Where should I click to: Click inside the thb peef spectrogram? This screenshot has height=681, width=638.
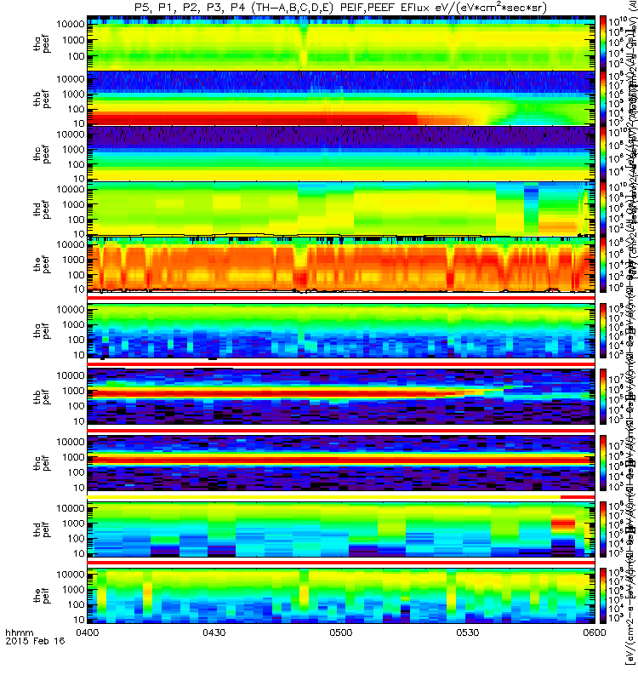[x=341, y=99]
